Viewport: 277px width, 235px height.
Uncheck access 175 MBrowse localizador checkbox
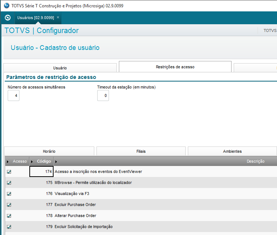tap(9, 182)
